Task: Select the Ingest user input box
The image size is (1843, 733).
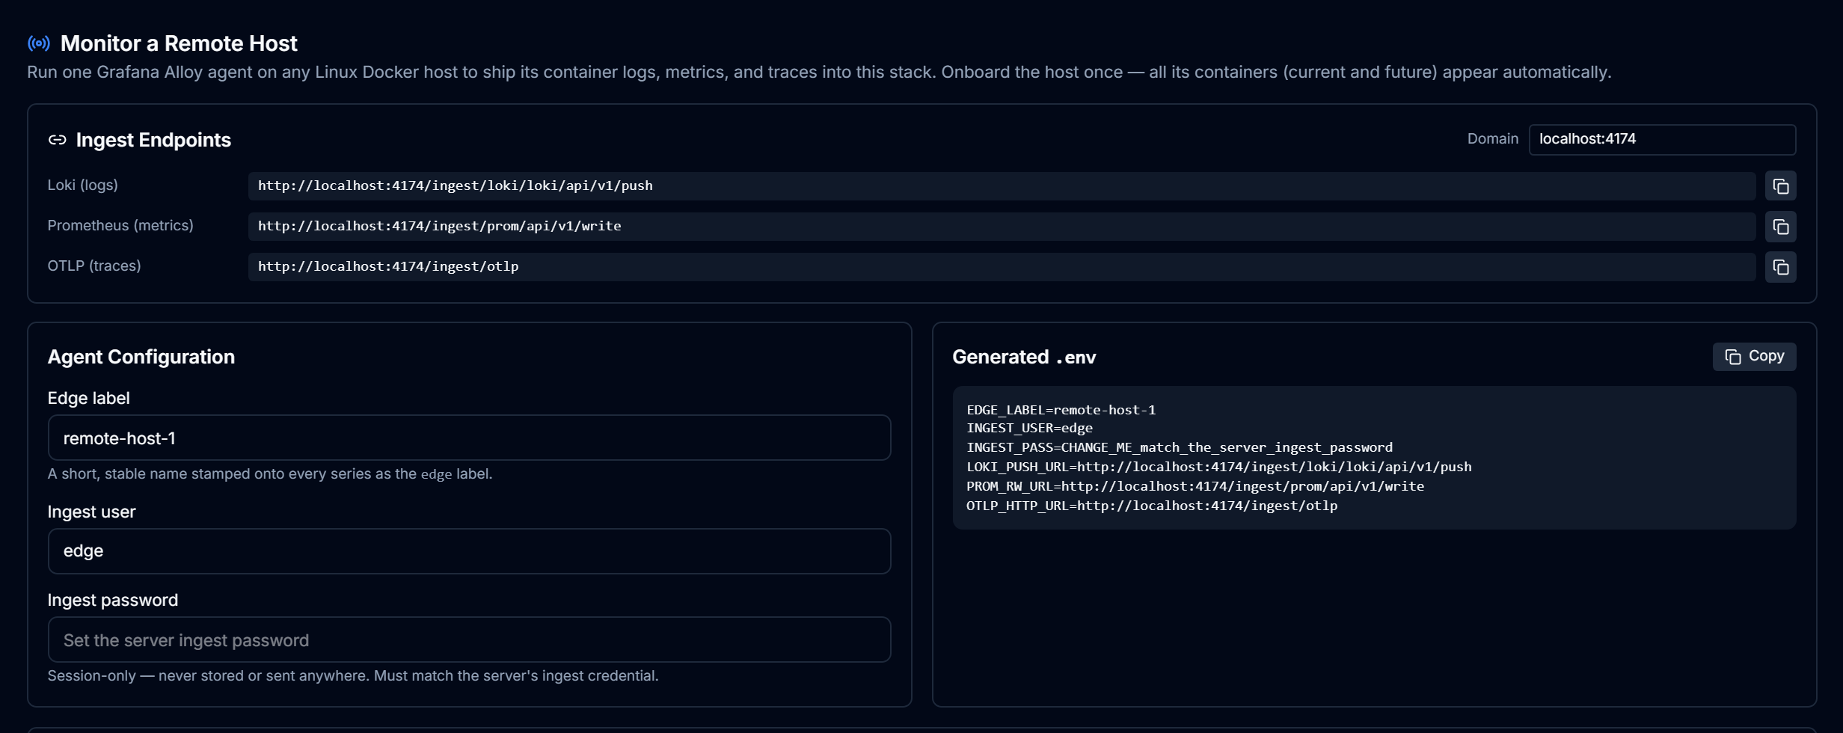Action: click(x=469, y=551)
